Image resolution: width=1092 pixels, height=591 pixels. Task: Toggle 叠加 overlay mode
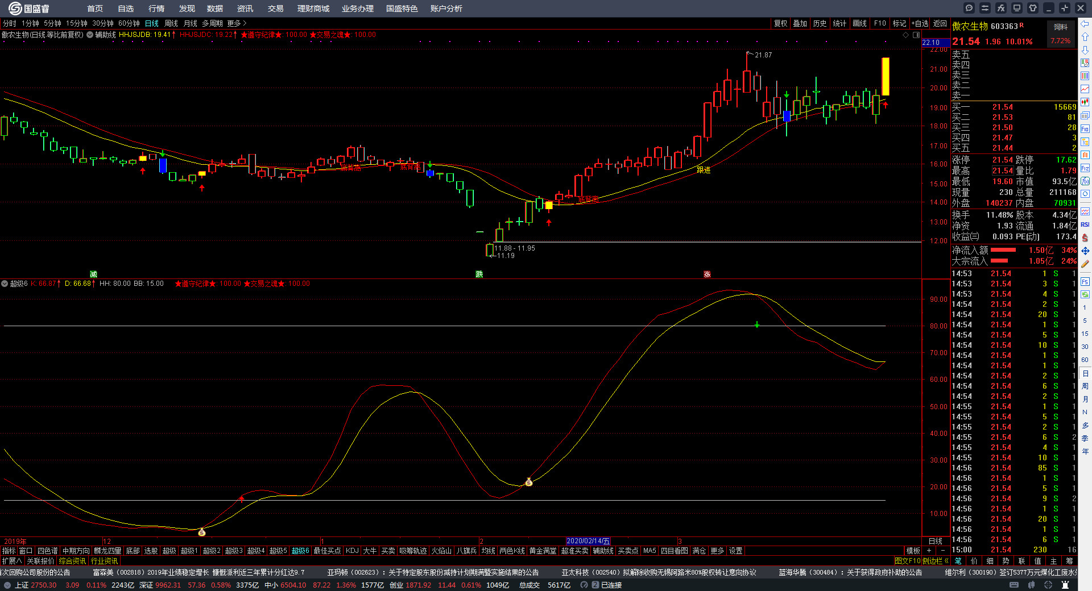(x=800, y=23)
